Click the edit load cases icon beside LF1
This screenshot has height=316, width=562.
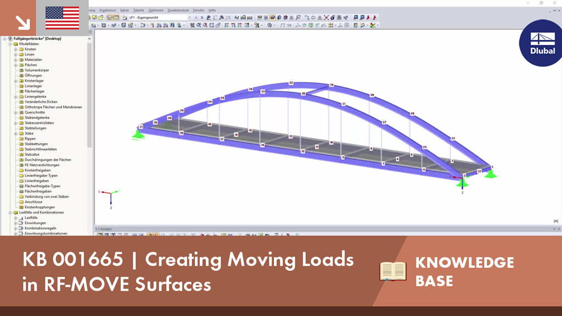(124, 17)
